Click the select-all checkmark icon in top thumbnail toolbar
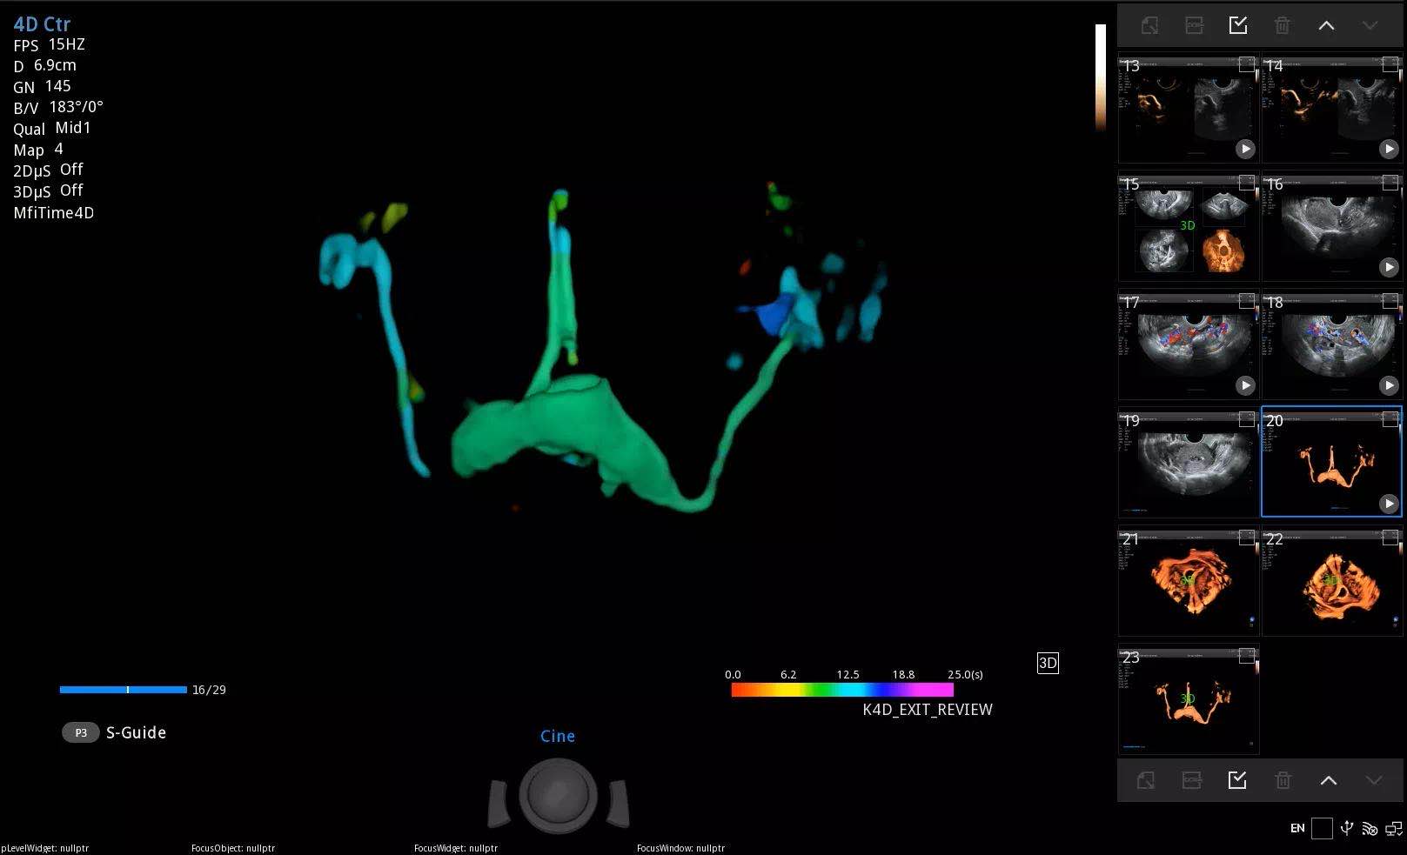 point(1237,25)
